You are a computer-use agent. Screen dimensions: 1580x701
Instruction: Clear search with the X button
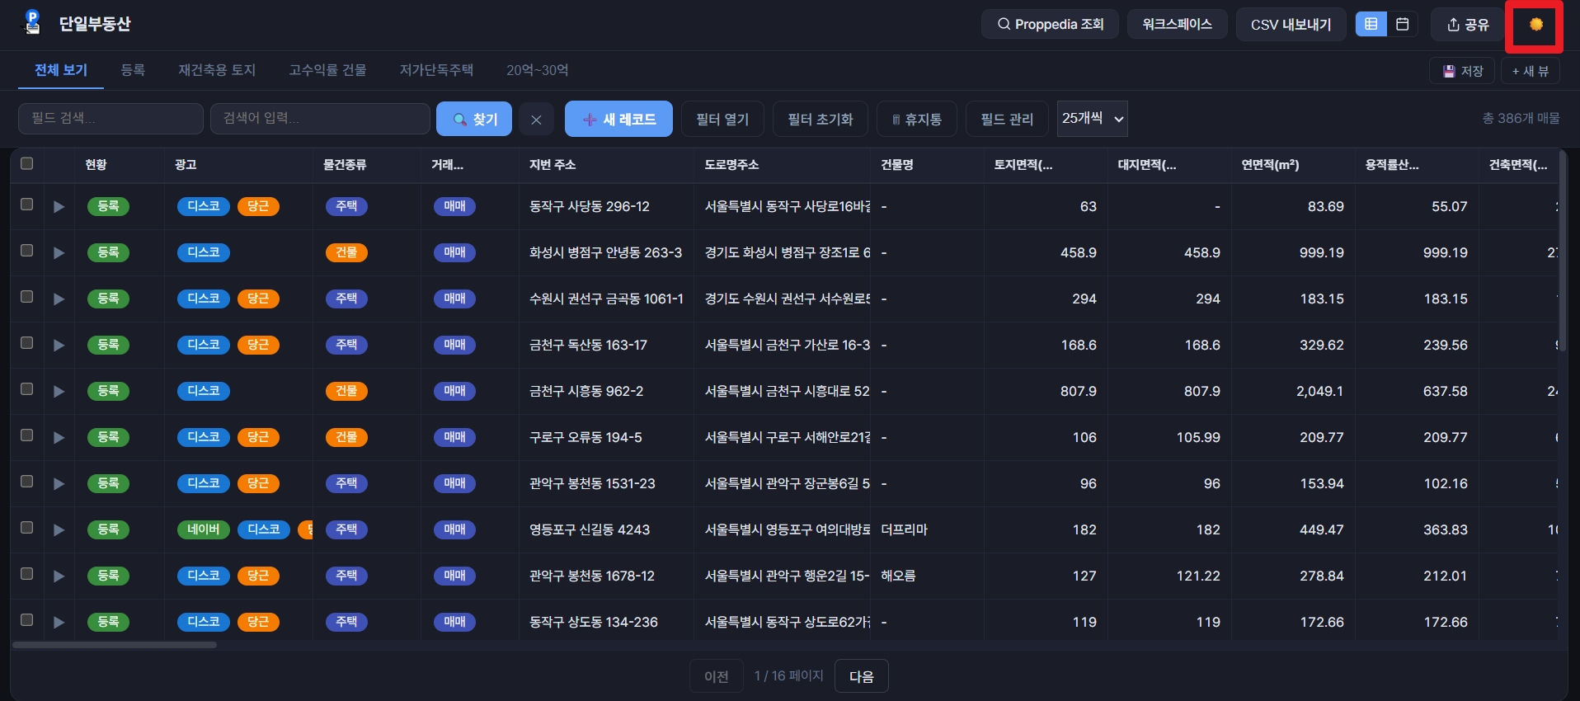pos(536,120)
